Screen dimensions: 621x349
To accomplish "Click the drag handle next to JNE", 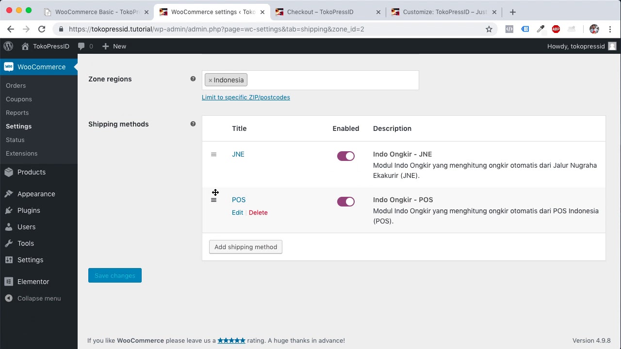I will click(213, 154).
